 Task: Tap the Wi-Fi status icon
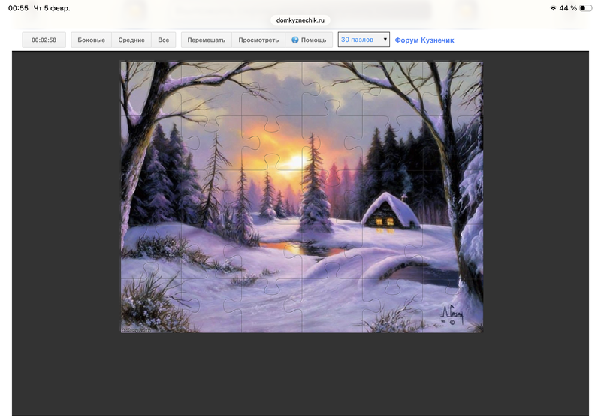553,8
